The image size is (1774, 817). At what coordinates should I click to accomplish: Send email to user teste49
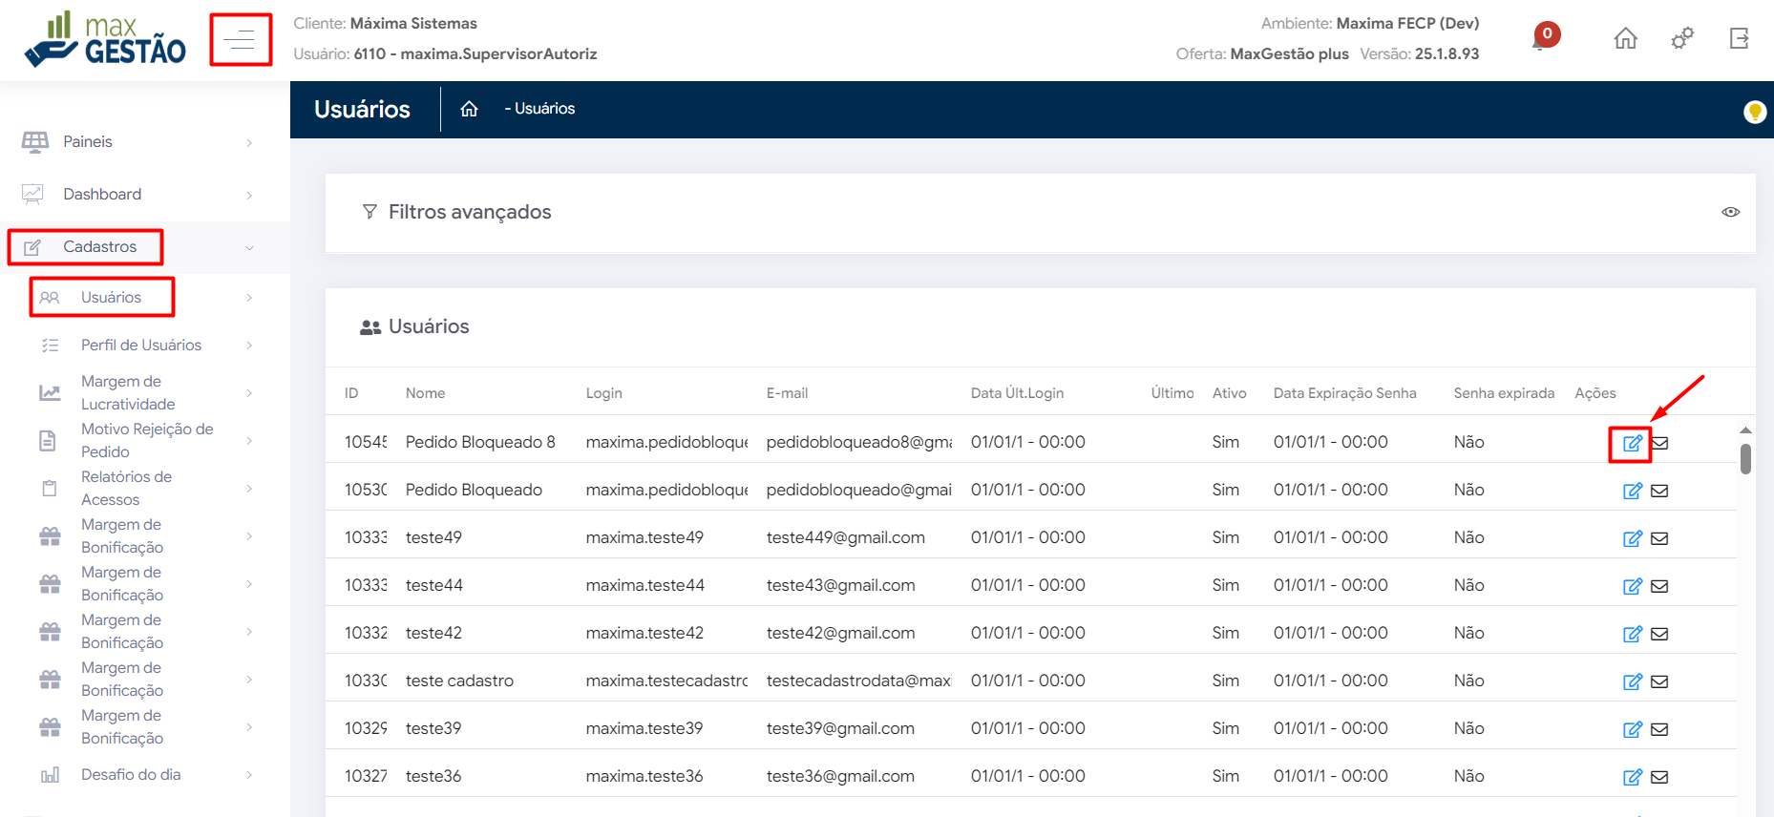tap(1659, 538)
